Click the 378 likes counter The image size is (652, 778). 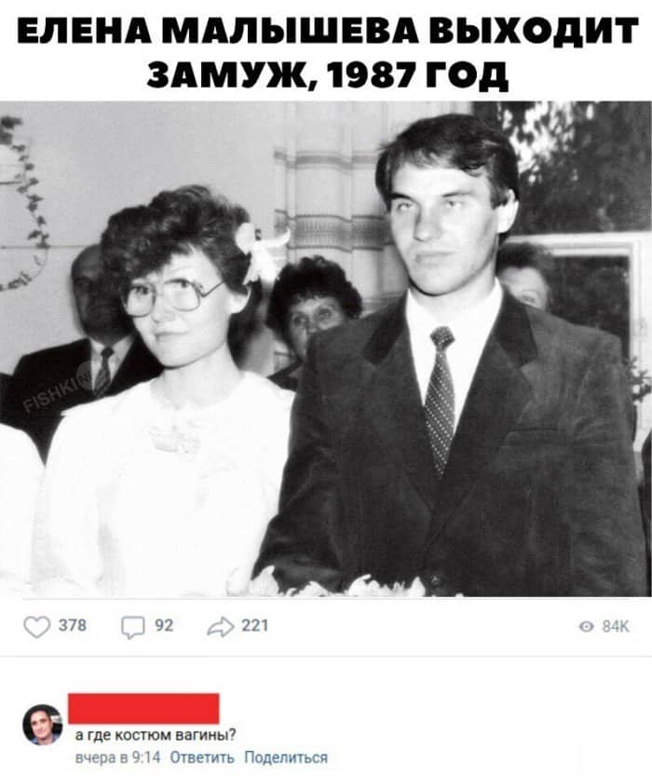click(73, 625)
